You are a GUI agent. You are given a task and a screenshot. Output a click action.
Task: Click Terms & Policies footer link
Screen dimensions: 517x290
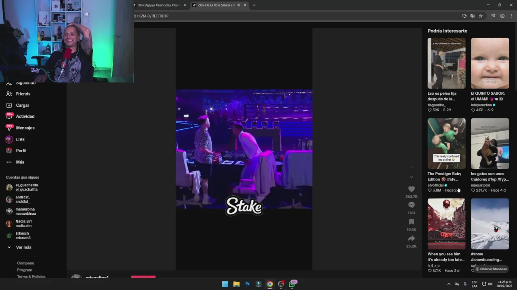pyautogui.click(x=31, y=277)
